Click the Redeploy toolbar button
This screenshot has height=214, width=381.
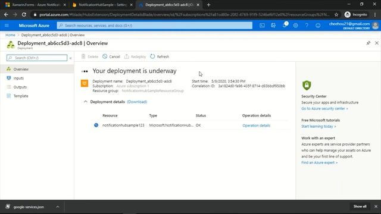[x=135, y=56]
